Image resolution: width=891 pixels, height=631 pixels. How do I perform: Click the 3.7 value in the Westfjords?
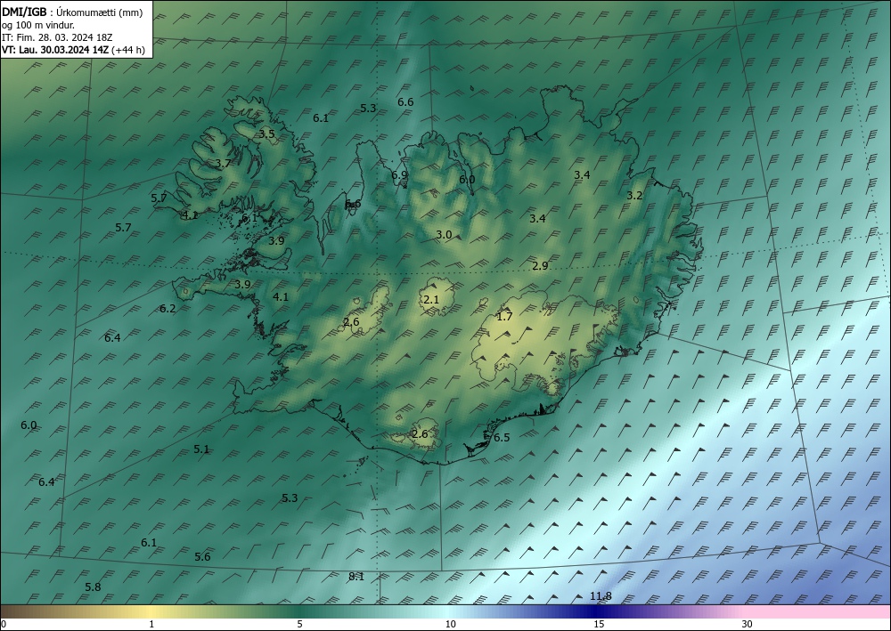(x=223, y=164)
